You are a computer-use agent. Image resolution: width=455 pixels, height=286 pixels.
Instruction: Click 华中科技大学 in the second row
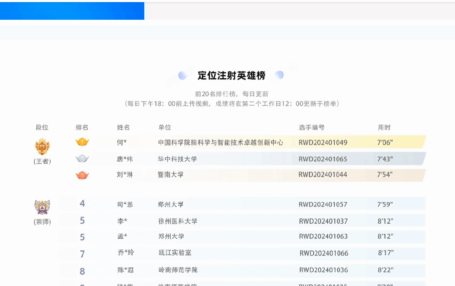click(x=178, y=159)
